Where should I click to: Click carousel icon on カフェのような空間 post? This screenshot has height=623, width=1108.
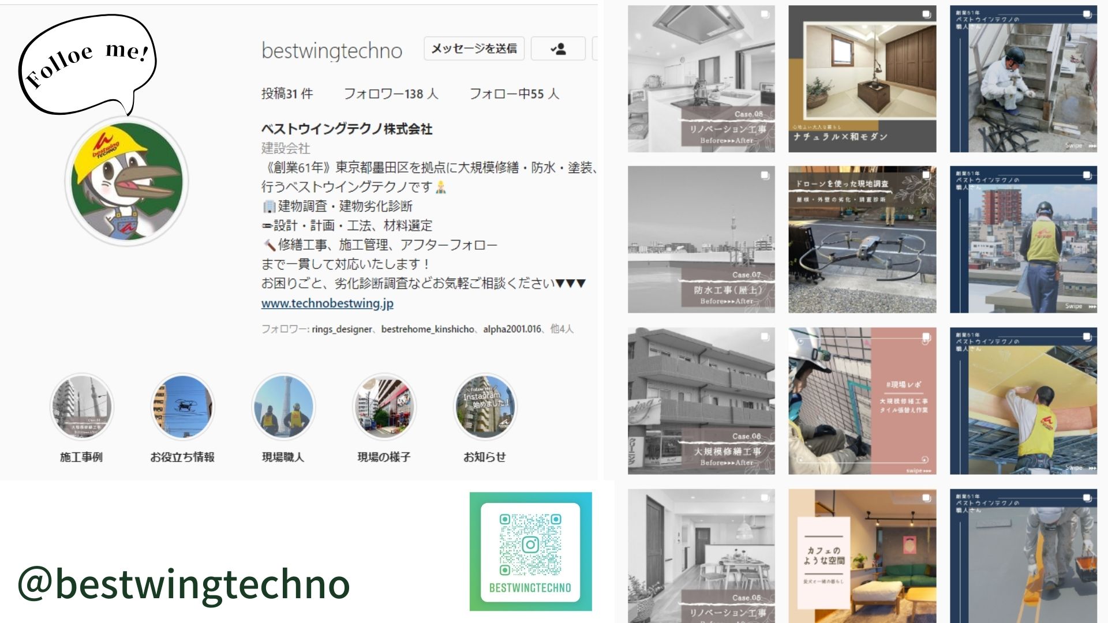point(926,498)
